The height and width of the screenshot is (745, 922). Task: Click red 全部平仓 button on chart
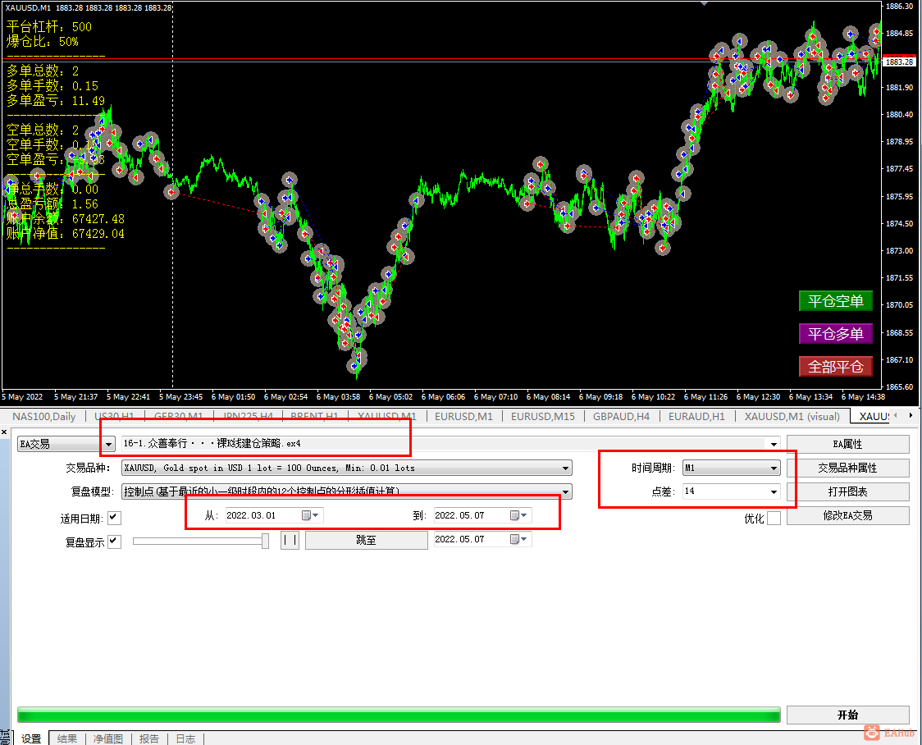836,367
